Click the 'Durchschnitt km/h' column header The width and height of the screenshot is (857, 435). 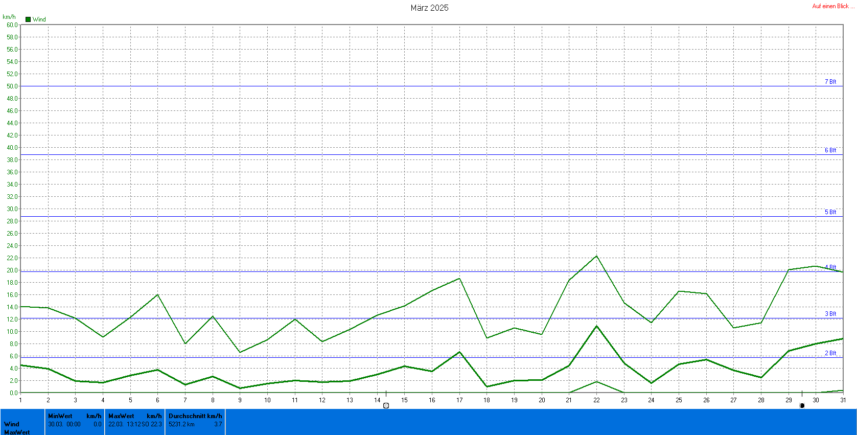point(195,416)
